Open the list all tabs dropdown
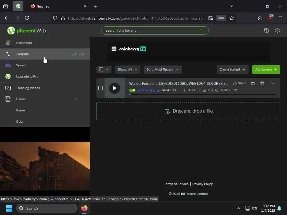 (231, 6)
